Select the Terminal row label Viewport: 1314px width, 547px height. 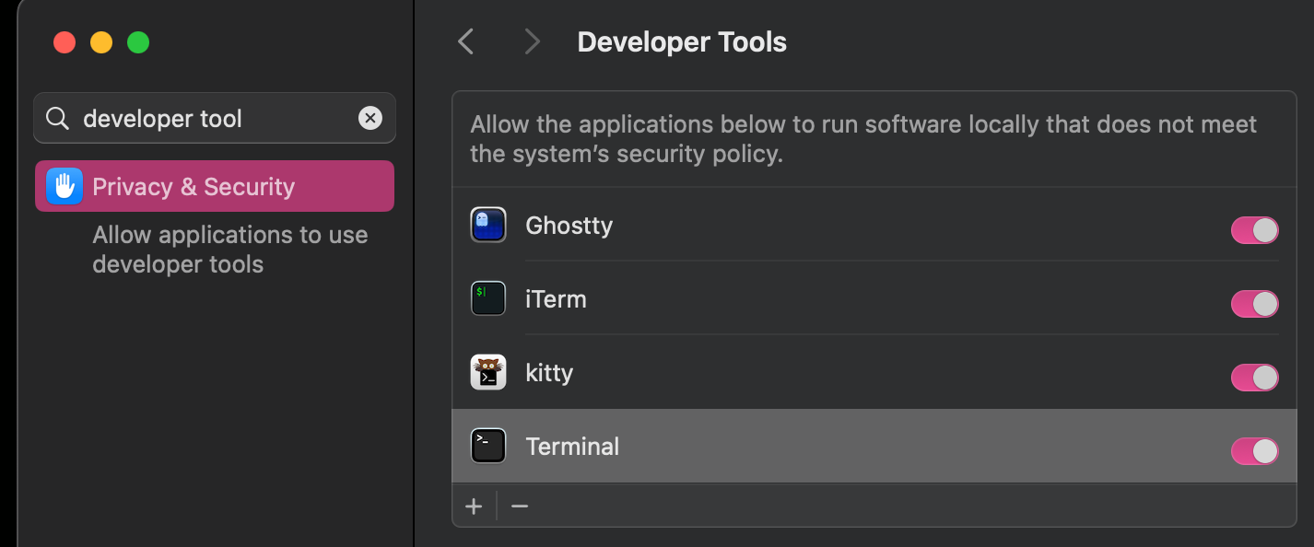(572, 447)
